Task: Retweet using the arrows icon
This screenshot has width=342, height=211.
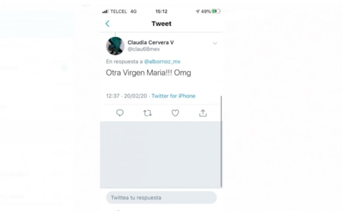Action: [x=147, y=113]
